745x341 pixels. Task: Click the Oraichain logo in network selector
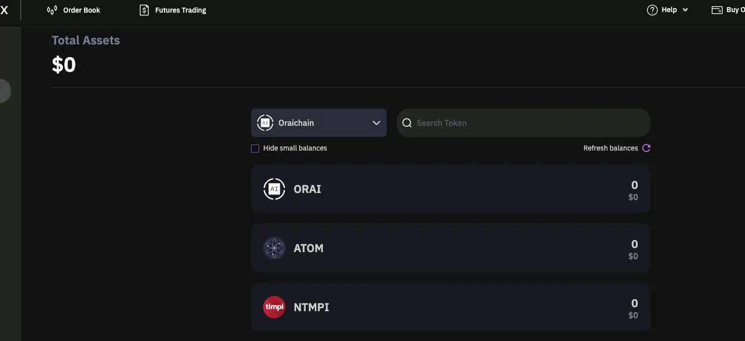[x=265, y=123]
